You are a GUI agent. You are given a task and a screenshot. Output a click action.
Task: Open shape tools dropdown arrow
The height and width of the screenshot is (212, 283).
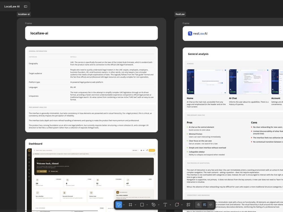pyautogui.click(x=147, y=205)
